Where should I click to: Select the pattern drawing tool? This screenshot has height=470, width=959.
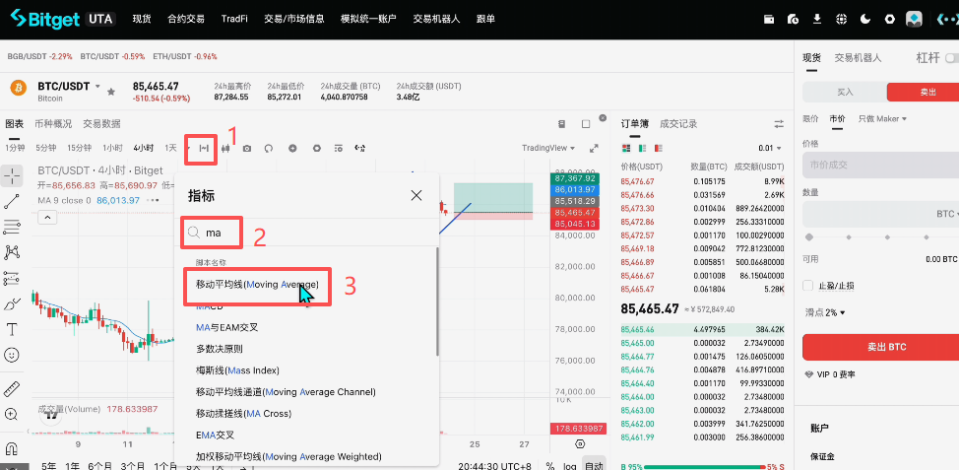[x=12, y=252]
